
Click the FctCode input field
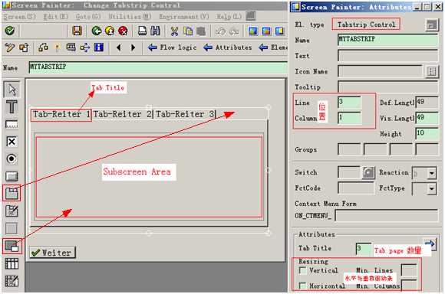click(x=356, y=188)
